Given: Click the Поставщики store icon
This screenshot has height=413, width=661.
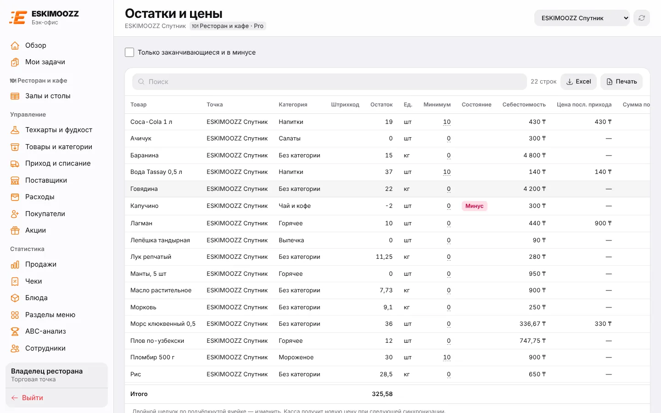Looking at the screenshot, I should click(15, 180).
